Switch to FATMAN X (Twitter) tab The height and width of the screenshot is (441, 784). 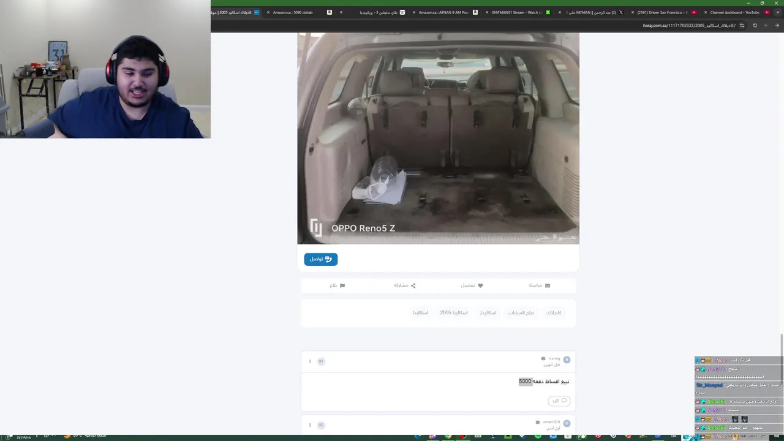pyautogui.click(x=591, y=12)
